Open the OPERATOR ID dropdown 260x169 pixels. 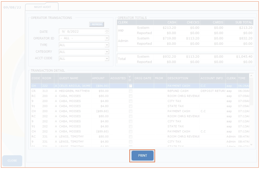pyautogui.click(x=107, y=38)
